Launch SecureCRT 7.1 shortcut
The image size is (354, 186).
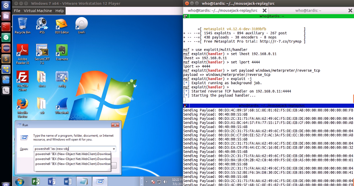(x=42, y=54)
